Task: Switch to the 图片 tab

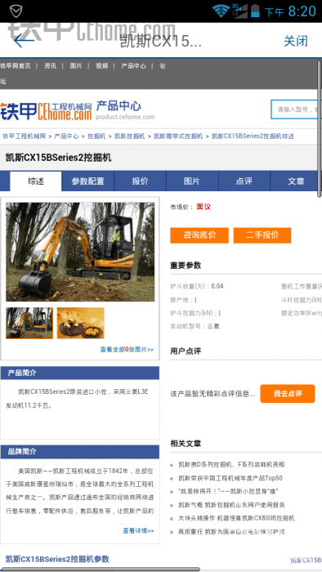Action: click(192, 181)
